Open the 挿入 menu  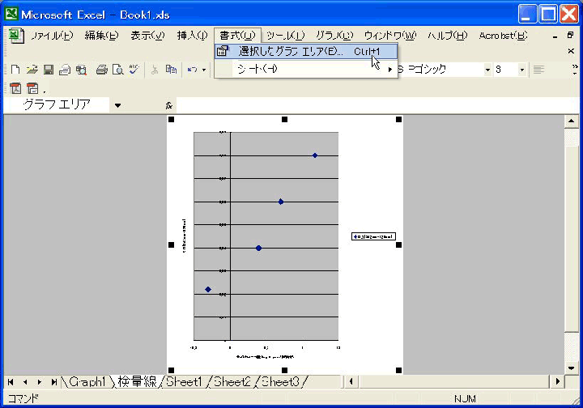coord(193,35)
